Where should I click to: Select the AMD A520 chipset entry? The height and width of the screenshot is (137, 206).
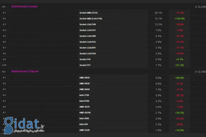coord(84,130)
